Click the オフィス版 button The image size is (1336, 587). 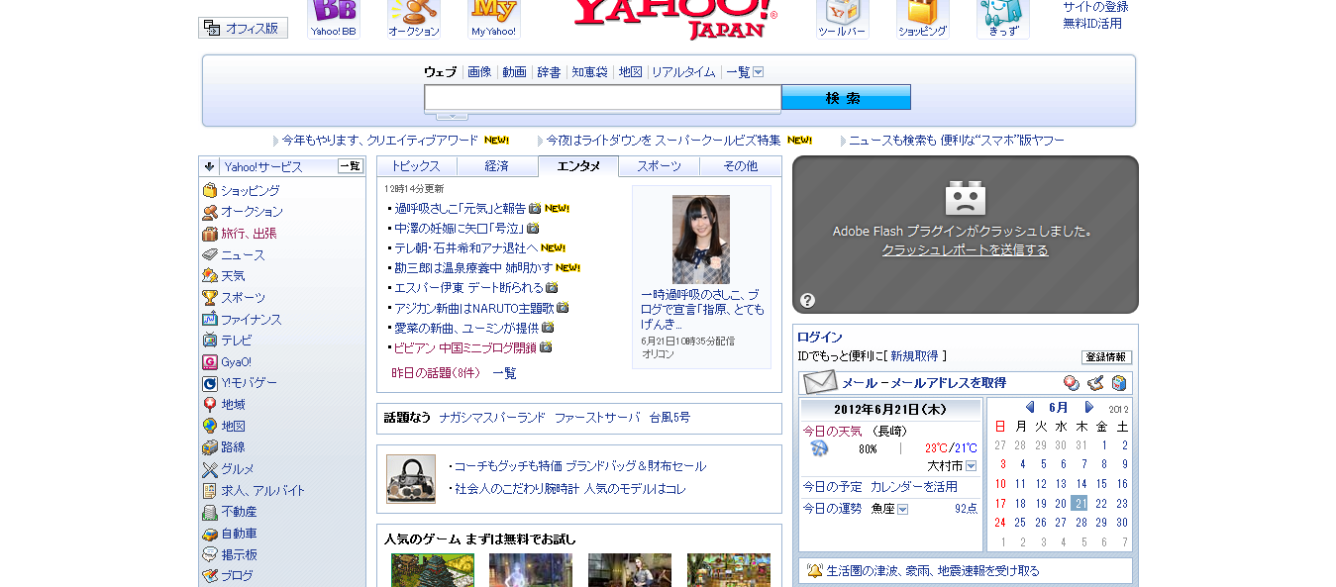pos(243,28)
